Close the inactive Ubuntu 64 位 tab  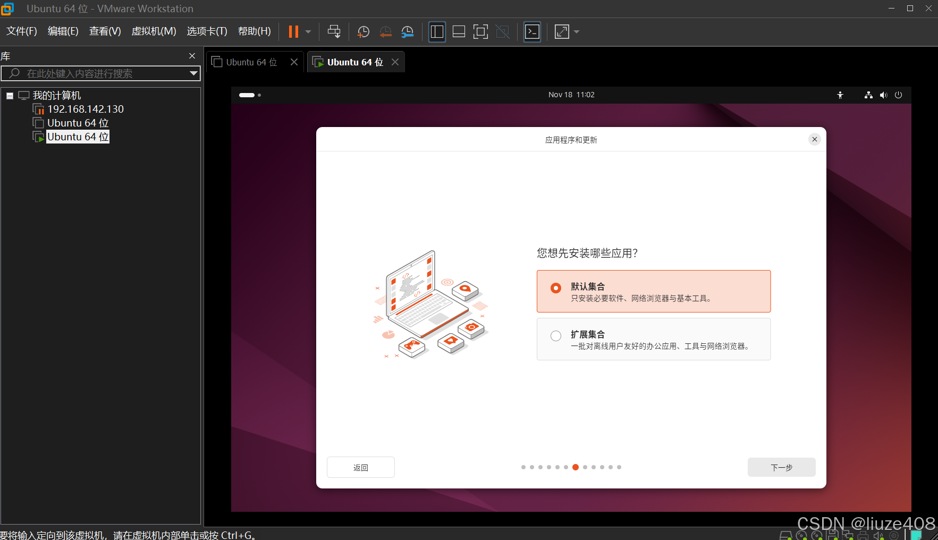[x=294, y=62]
